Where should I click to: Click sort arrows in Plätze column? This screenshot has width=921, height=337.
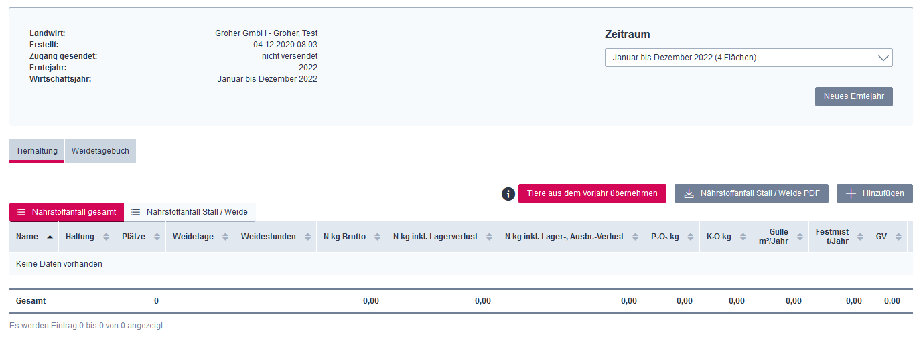[157, 237]
